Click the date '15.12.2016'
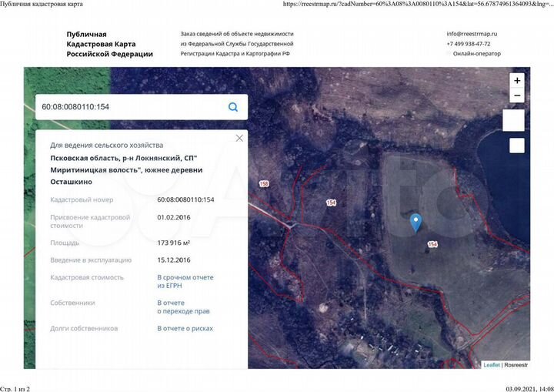 [x=174, y=260]
